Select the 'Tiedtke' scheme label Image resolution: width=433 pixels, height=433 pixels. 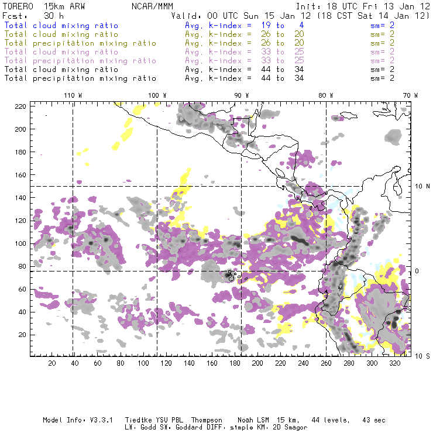[x=138, y=420]
